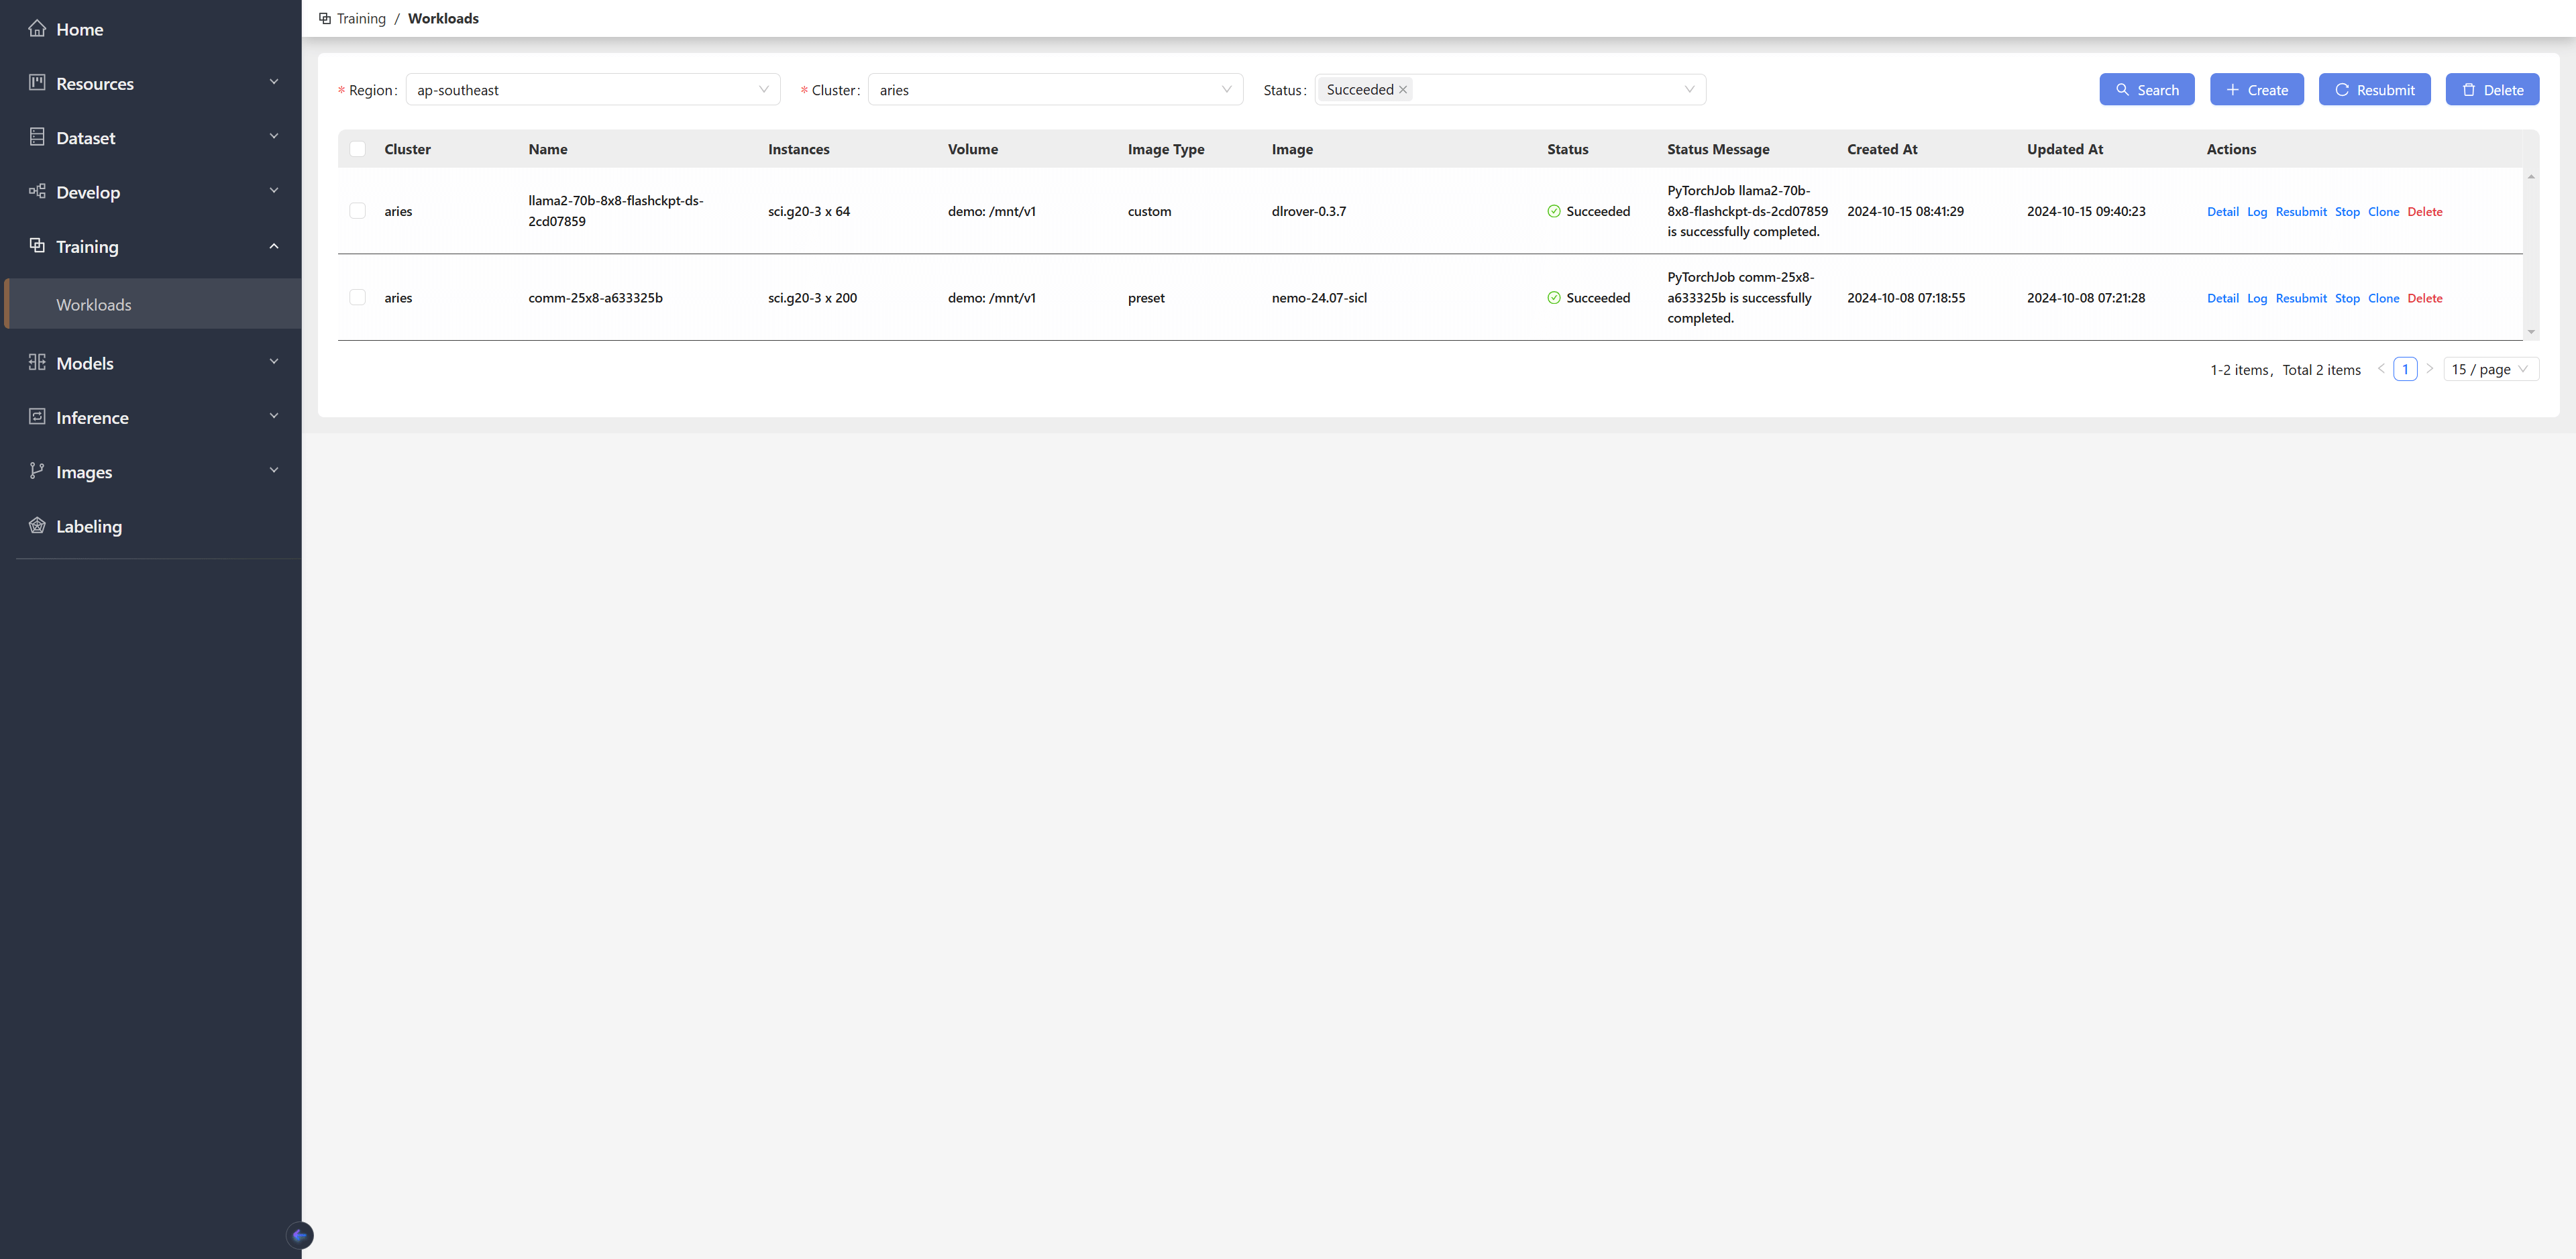Expand the Images menu chevron
Viewport: 2576px width, 1259px height.
(x=274, y=470)
